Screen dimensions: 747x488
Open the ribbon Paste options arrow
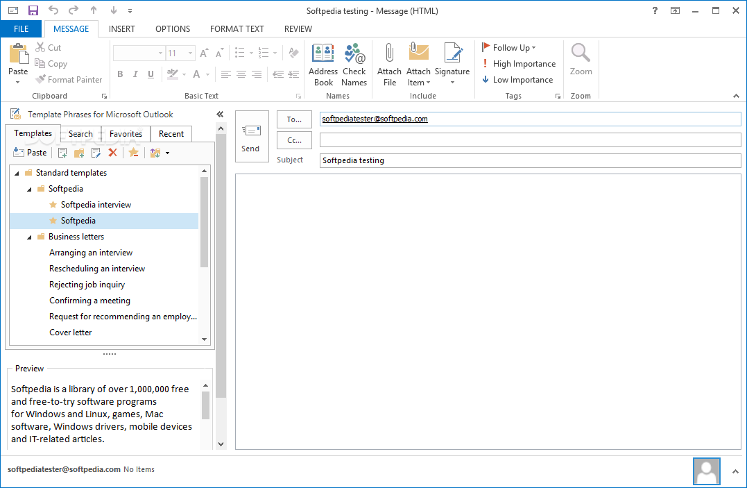coord(18,83)
